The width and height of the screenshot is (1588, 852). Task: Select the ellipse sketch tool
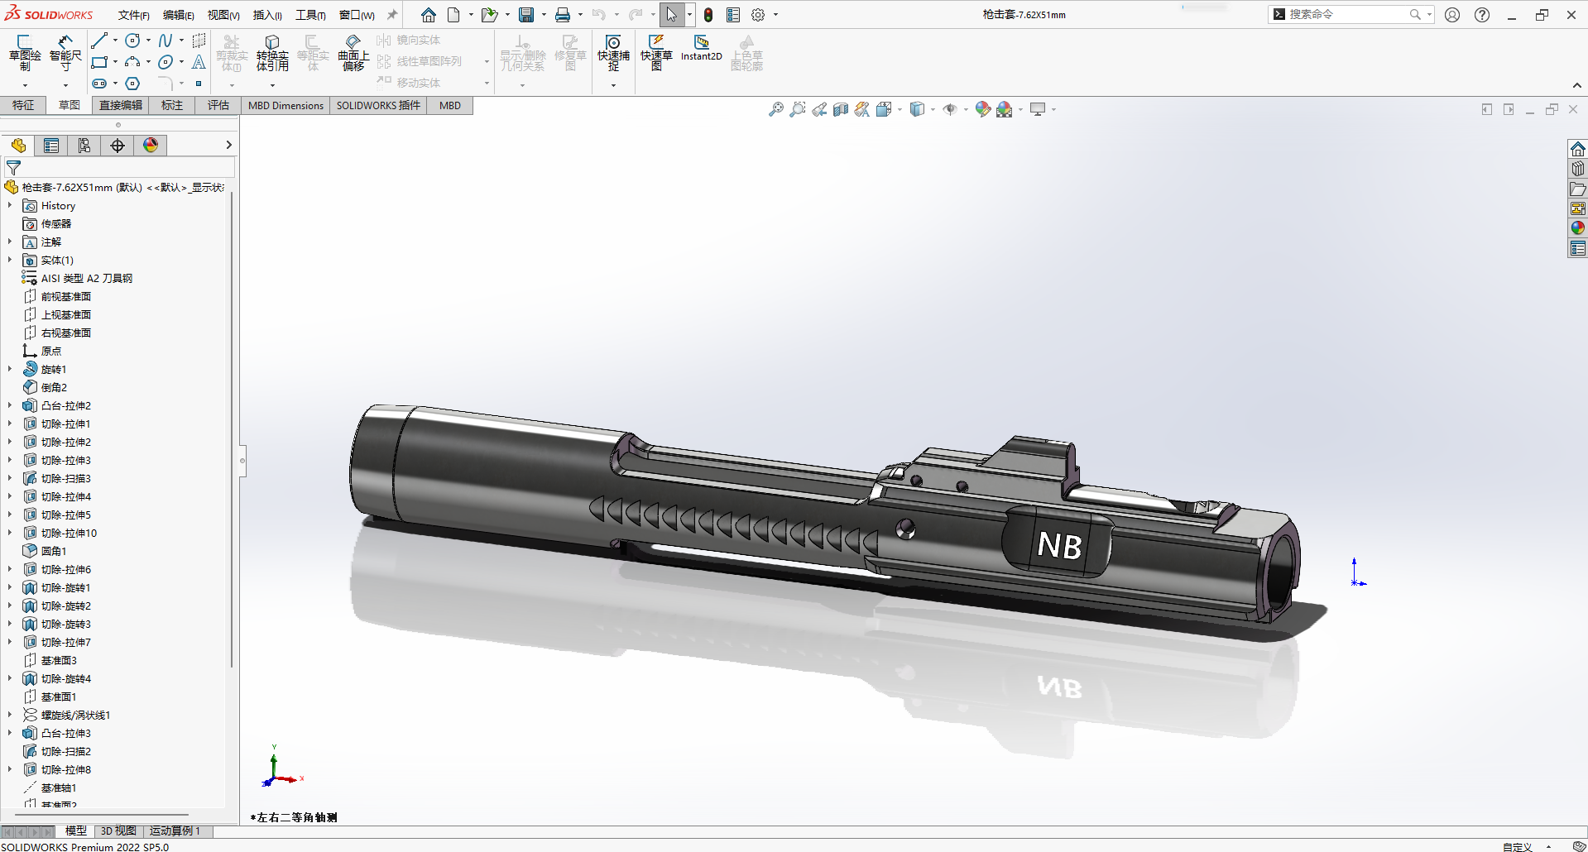pyautogui.click(x=166, y=62)
